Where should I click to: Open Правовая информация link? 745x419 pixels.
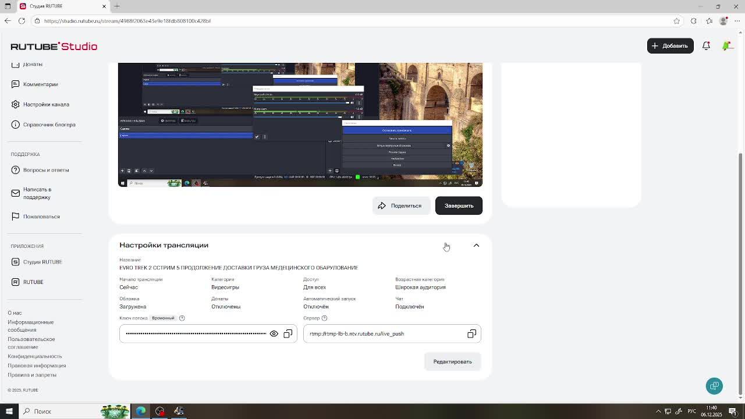[37, 365]
